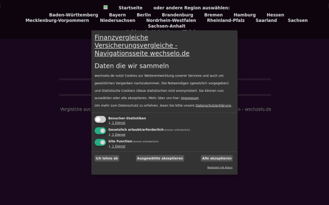Select Niedersachsen region

tap(118, 20)
